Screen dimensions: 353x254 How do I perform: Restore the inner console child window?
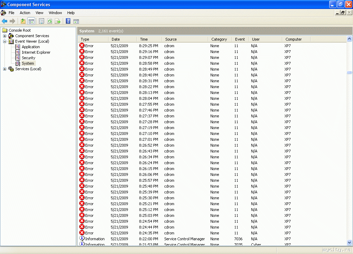343,13
